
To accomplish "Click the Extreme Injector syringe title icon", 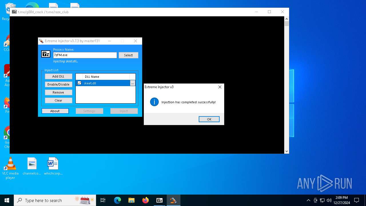I will 41,41.
